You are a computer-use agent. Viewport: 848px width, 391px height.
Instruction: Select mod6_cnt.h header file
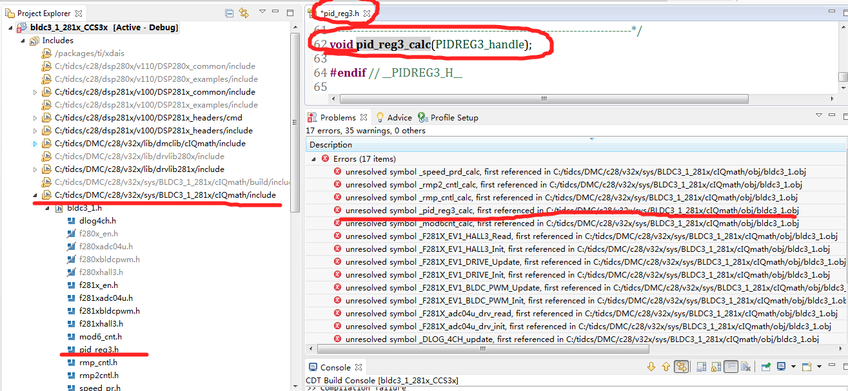pyautogui.click(x=94, y=337)
